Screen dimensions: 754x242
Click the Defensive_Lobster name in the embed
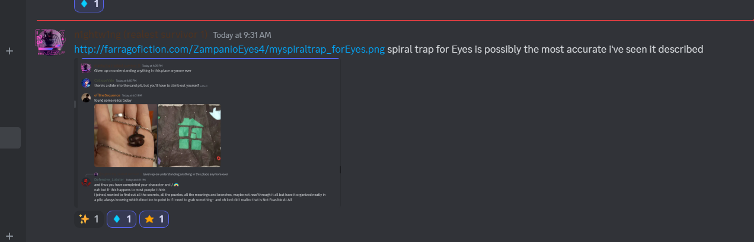(x=108, y=179)
